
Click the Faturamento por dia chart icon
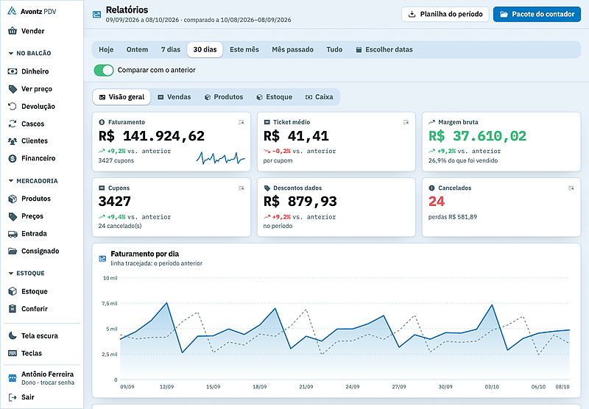tap(102, 258)
